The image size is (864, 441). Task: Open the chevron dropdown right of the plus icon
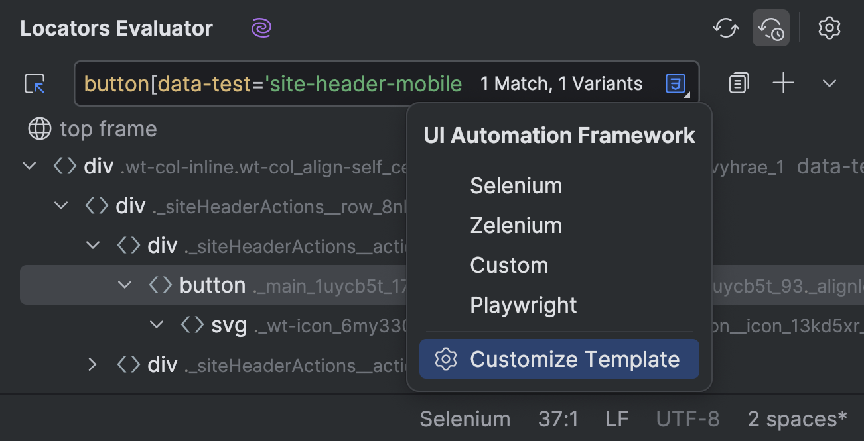tap(829, 83)
